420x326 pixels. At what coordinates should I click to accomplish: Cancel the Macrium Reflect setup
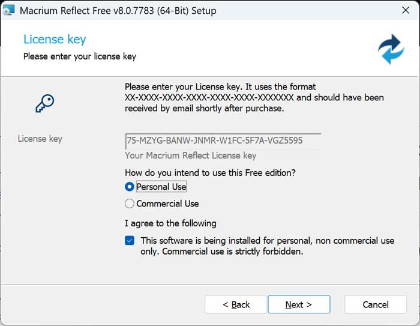coord(376,304)
